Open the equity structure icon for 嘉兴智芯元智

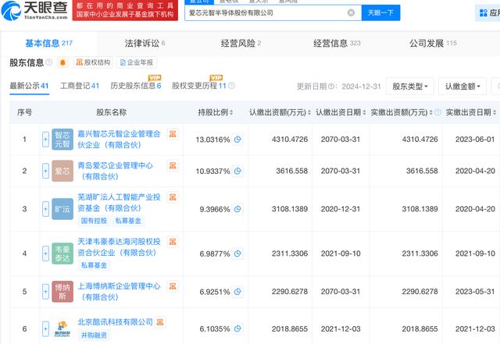point(173,134)
